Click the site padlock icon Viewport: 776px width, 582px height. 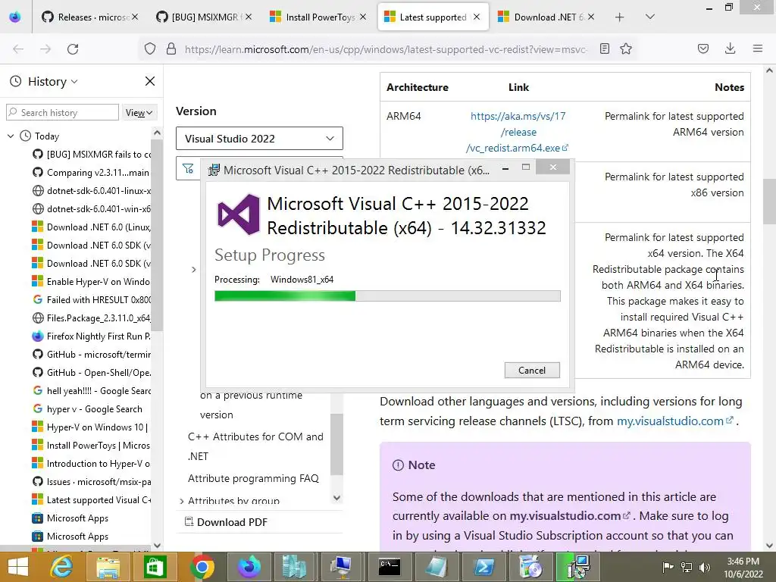[171, 48]
